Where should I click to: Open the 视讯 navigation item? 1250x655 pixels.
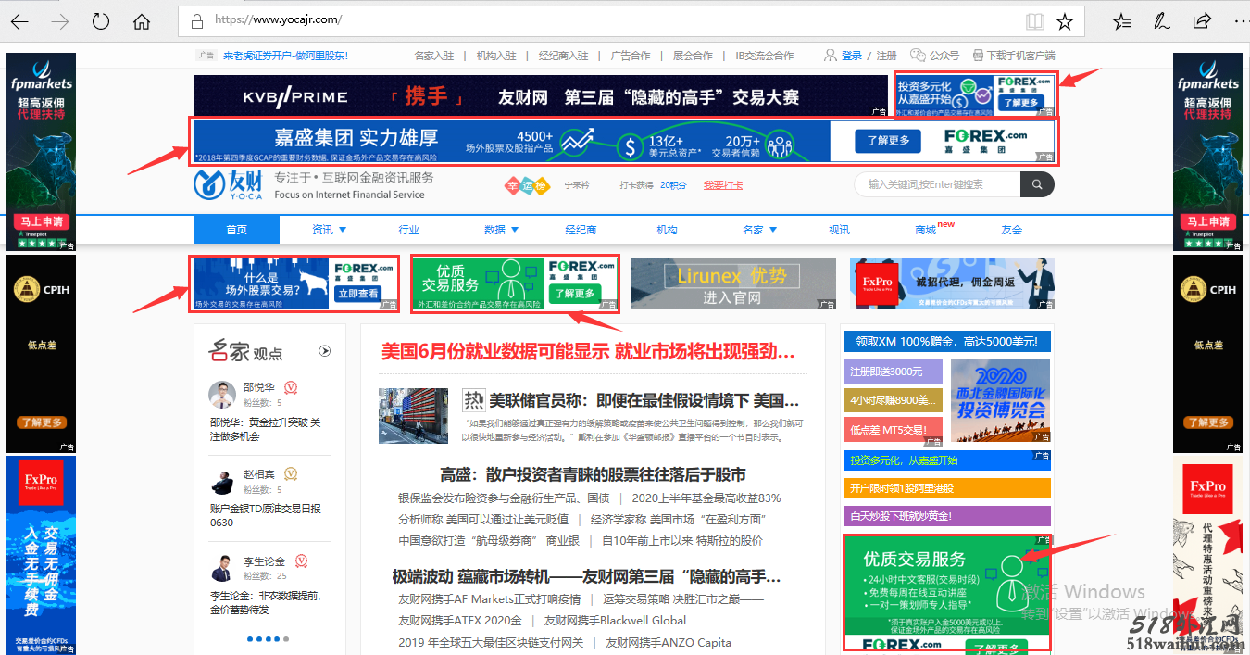point(839,230)
